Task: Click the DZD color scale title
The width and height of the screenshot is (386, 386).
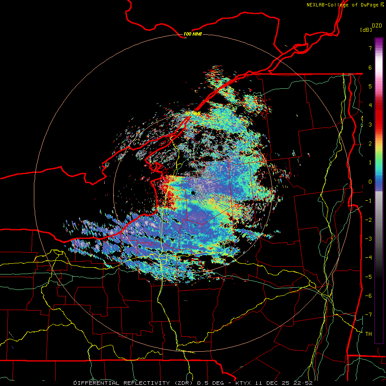Action: (377, 26)
